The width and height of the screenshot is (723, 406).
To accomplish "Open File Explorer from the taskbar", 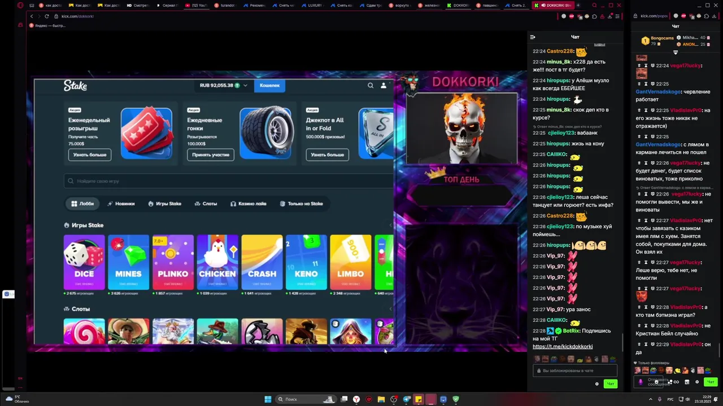I will (x=381, y=399).
